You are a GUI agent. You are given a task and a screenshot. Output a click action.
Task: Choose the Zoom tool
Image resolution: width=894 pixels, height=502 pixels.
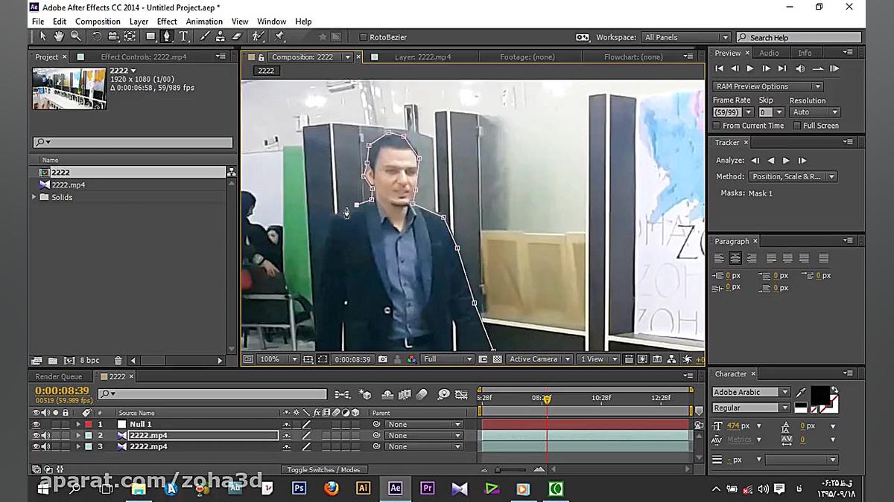75,36
